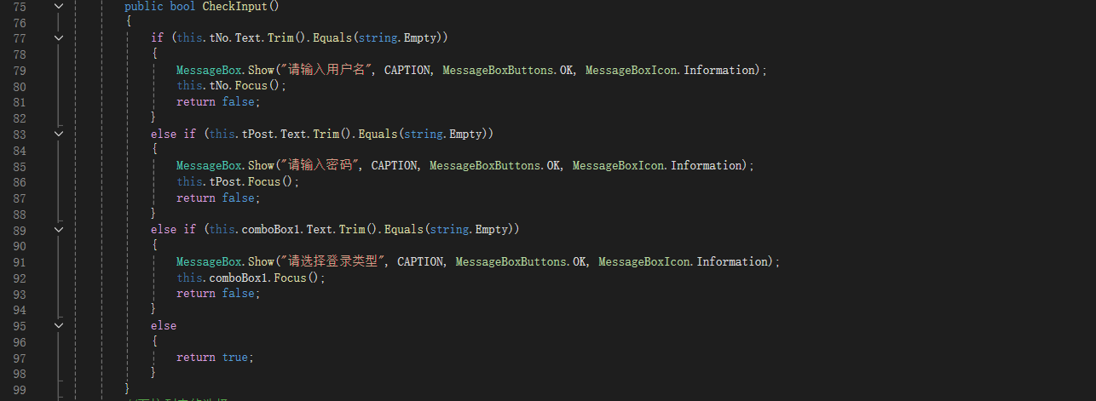Screen dimensions: 1096x401
Task: Collapse the comboBox1 else-if block at line 89
Action: pyautogui.click(x=58, y=230)
